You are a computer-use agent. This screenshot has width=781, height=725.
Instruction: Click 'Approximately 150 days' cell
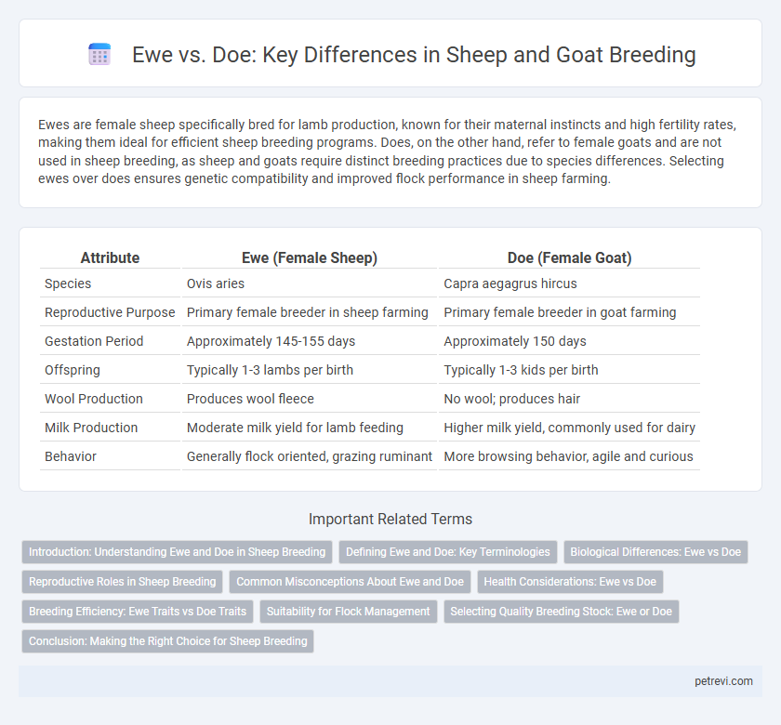[x=514, y=341]
